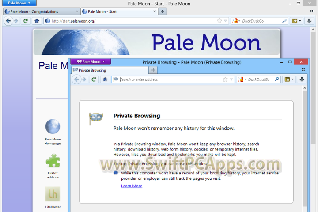Close the Private Browsing window with red X
This screenshot has height=212, width=318.
[301, 62]
